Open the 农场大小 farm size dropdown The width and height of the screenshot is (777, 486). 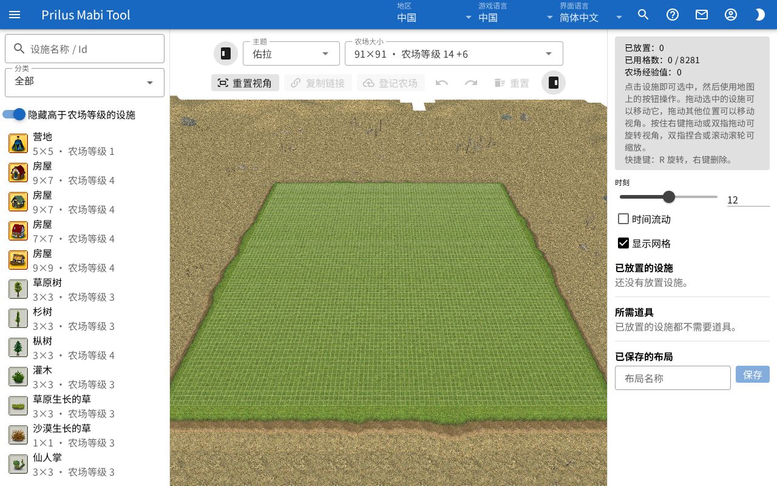(x=454, y=53)
